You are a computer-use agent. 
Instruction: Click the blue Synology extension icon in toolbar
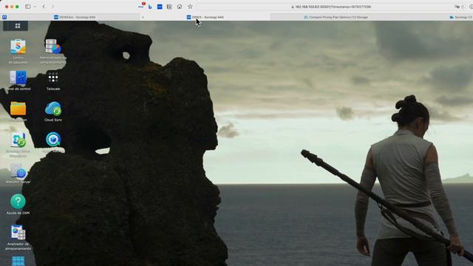coord(160,7)
